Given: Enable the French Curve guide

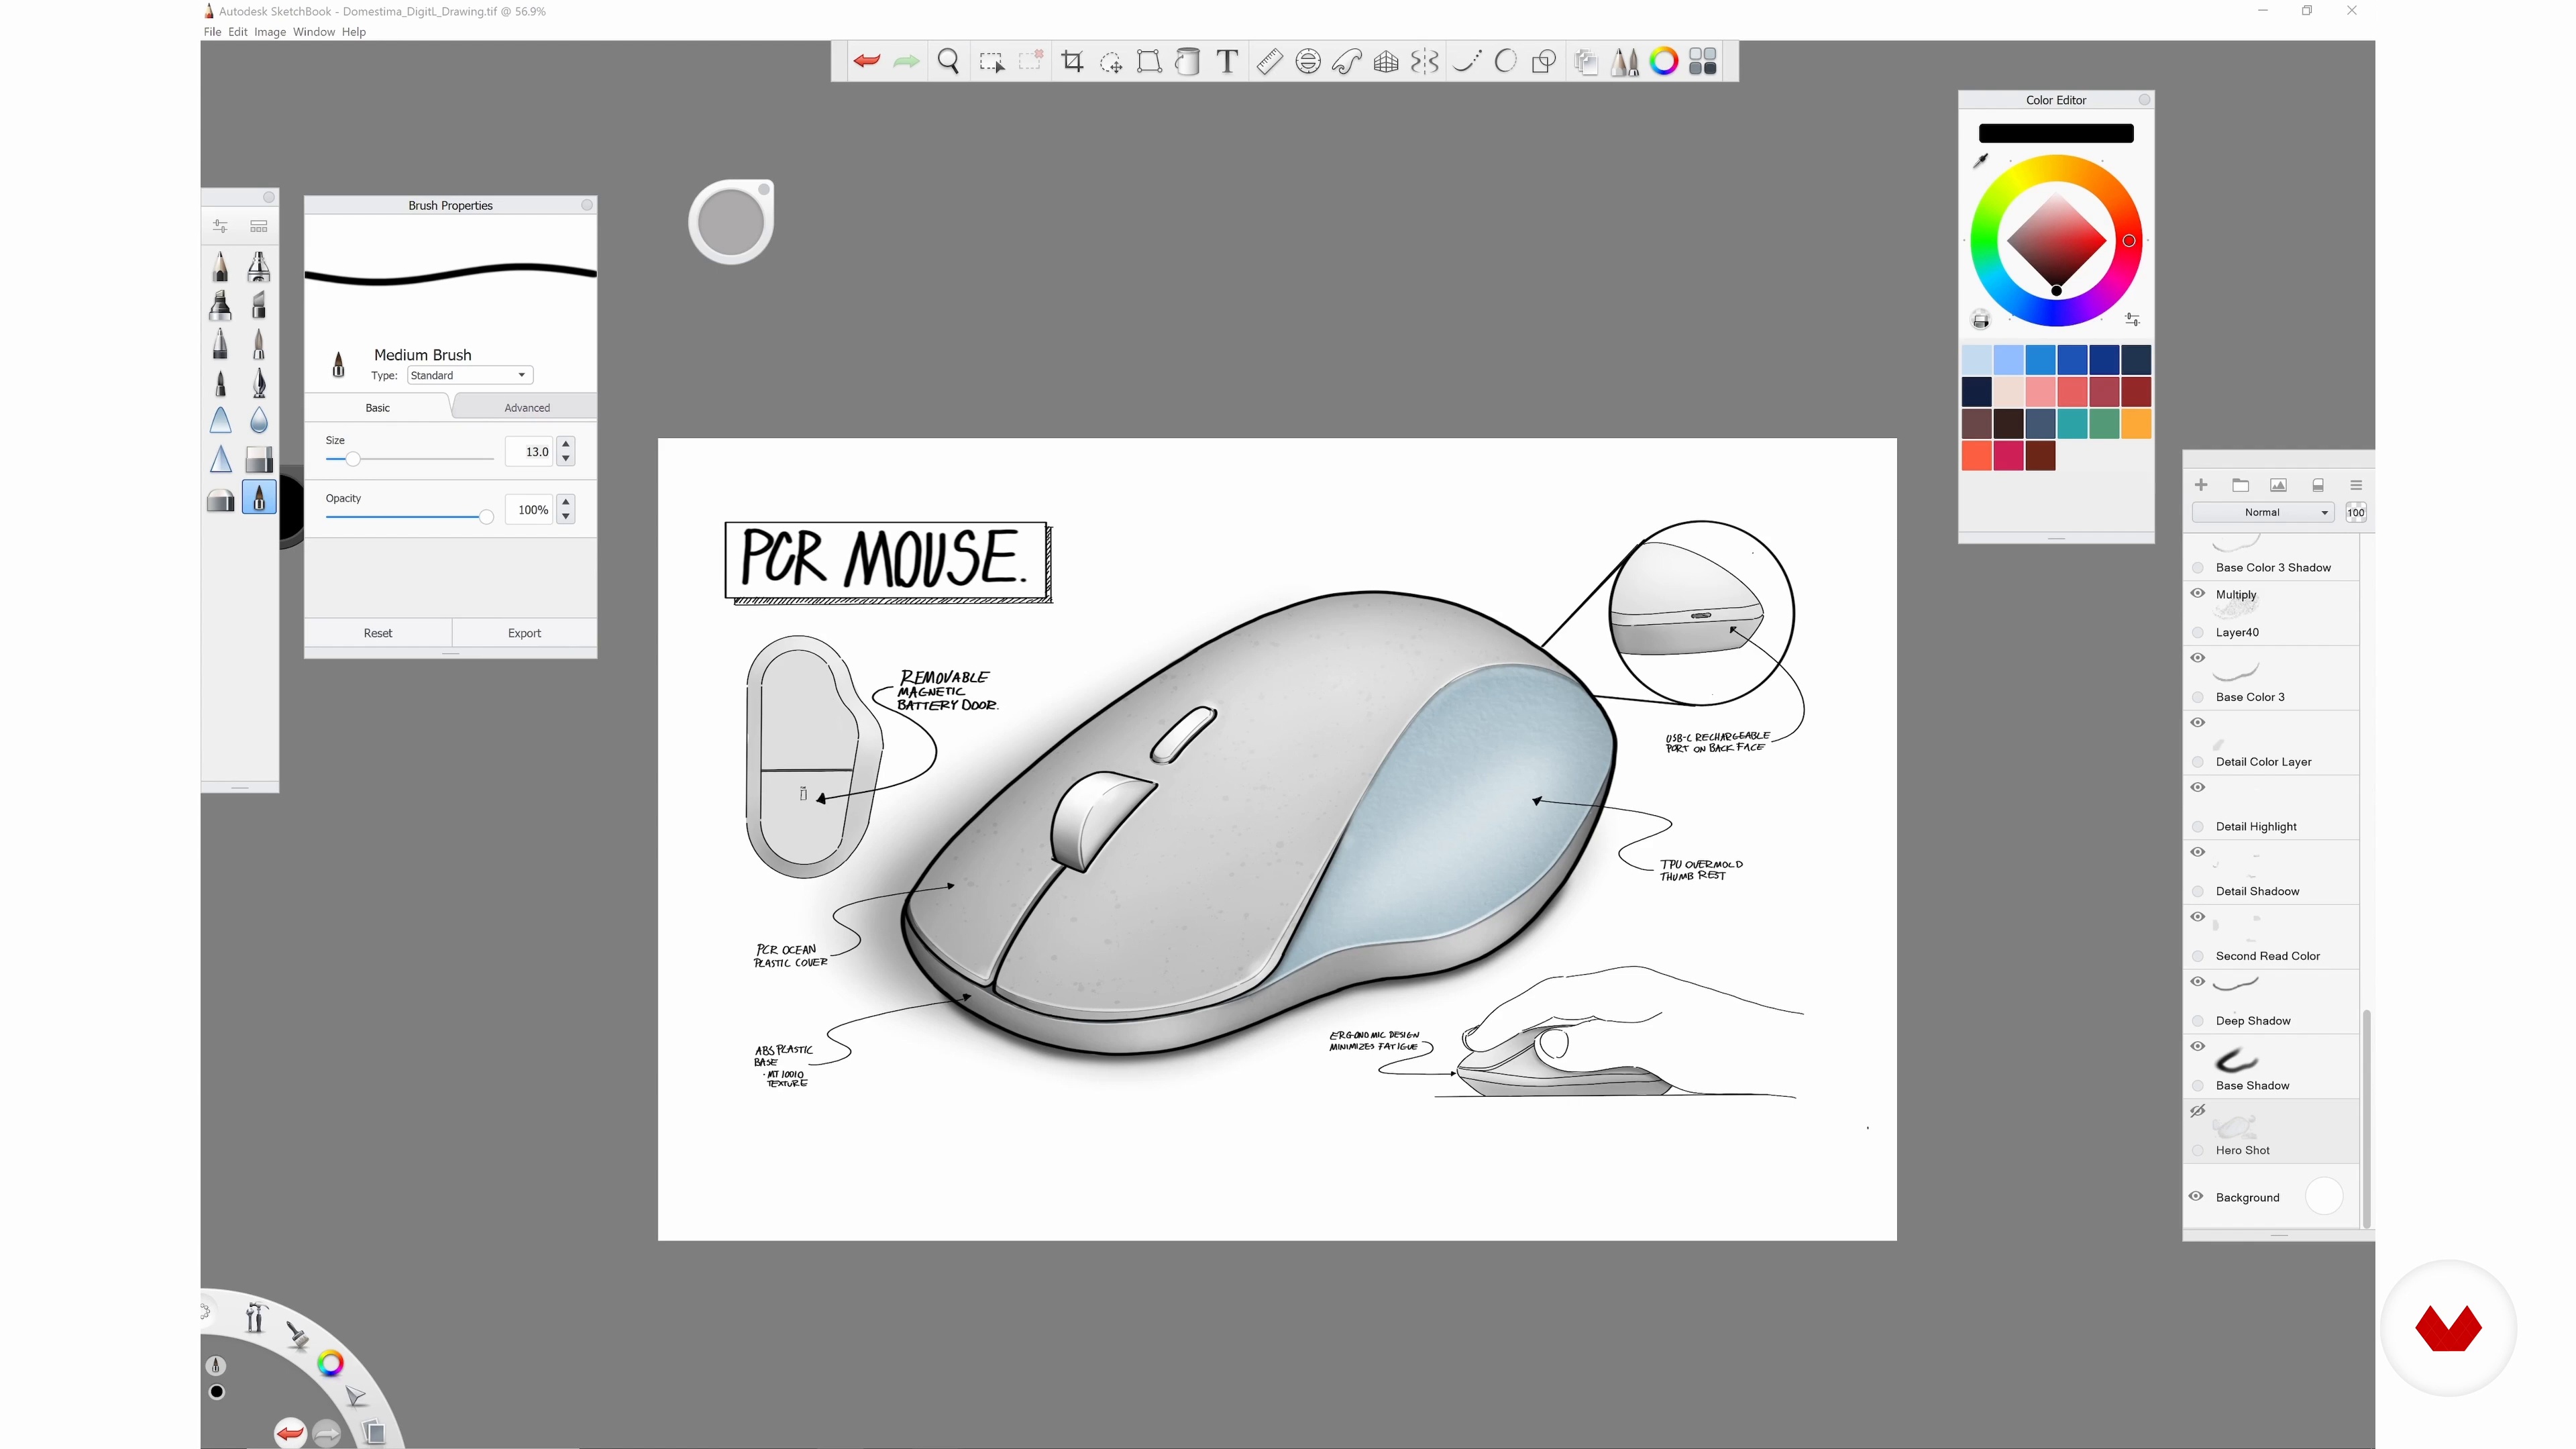Looking at the screenshot, I should click(1347, 61).
